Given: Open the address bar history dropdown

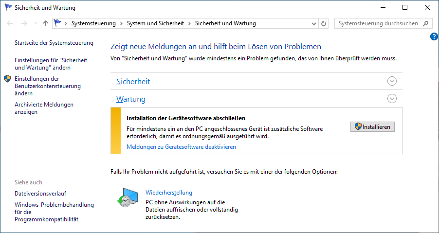Looking at the screenshot, I should 314,24.
